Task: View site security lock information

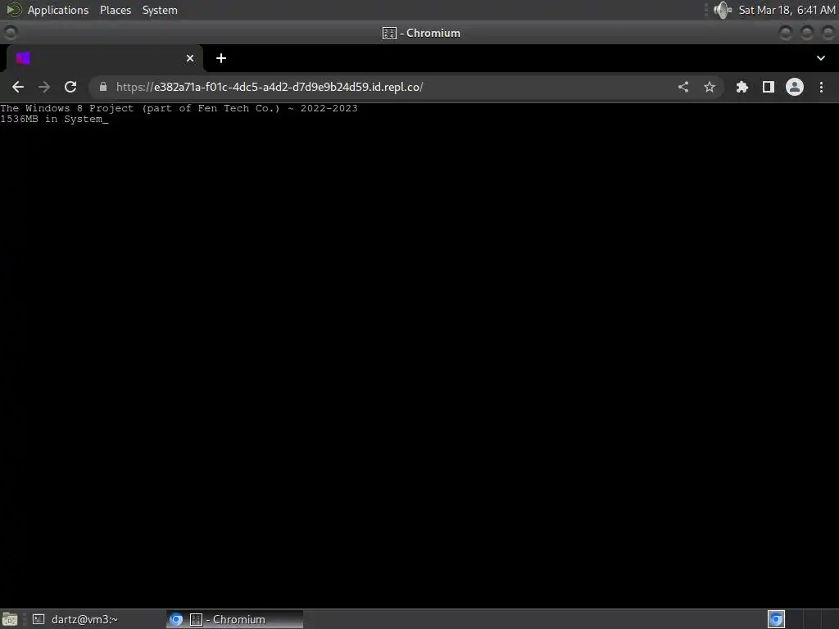Action: tap(103, 87)
